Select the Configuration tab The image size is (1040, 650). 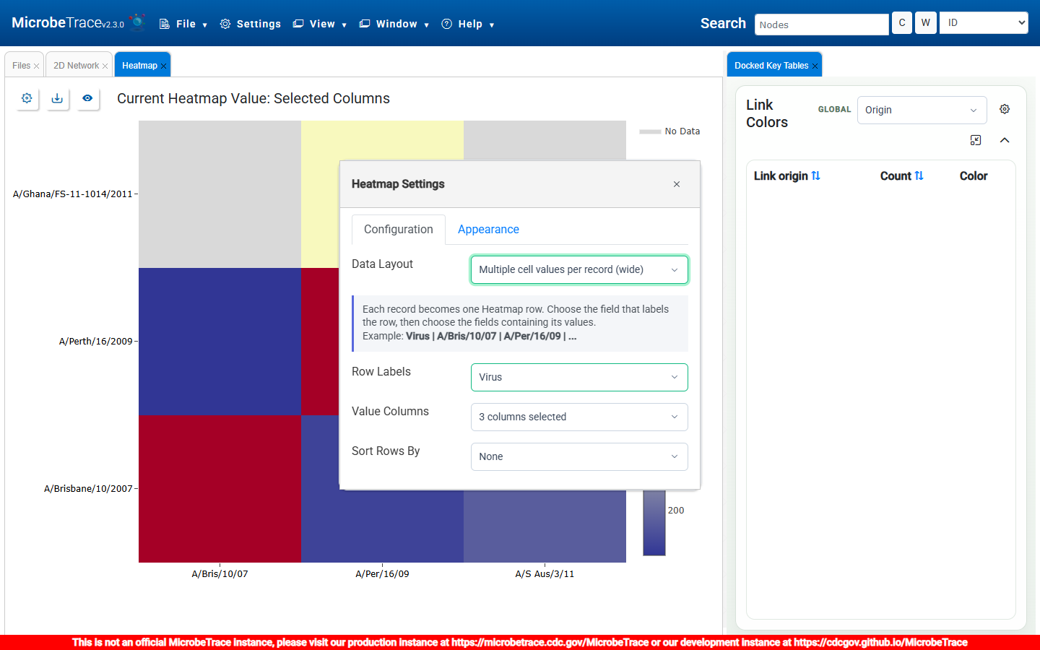(x=399, y=230)
